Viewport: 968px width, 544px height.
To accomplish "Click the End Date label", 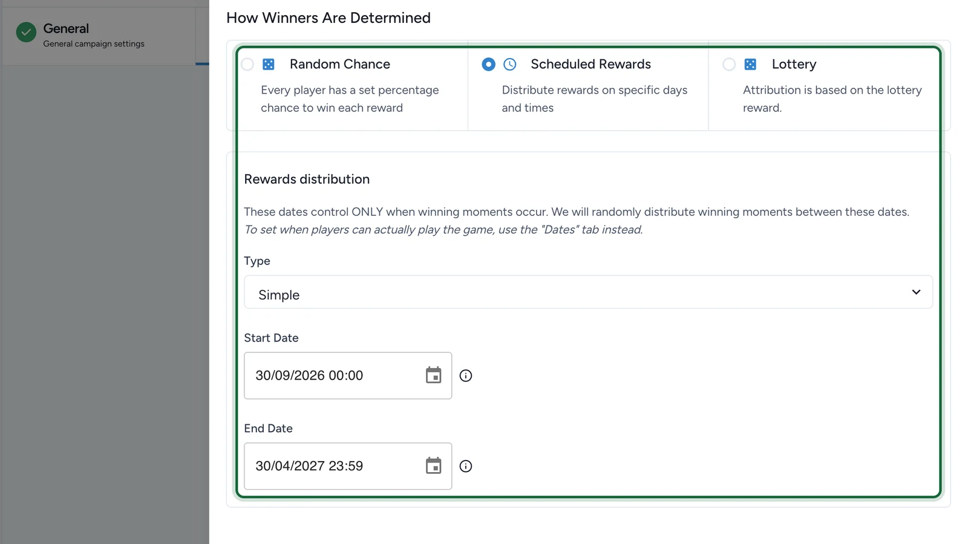I will click(268, 429).
